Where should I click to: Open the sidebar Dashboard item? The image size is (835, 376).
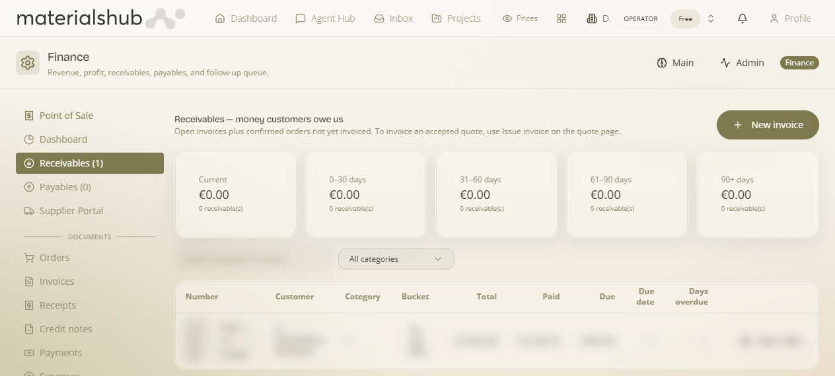90,139
